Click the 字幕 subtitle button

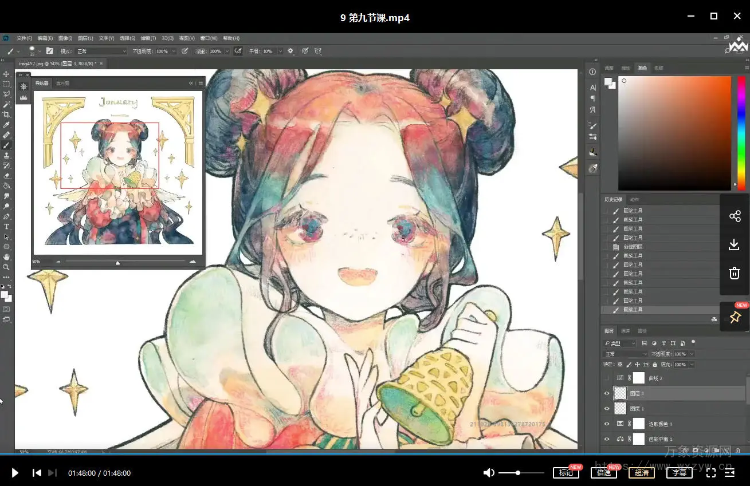[x=679, y=473]
